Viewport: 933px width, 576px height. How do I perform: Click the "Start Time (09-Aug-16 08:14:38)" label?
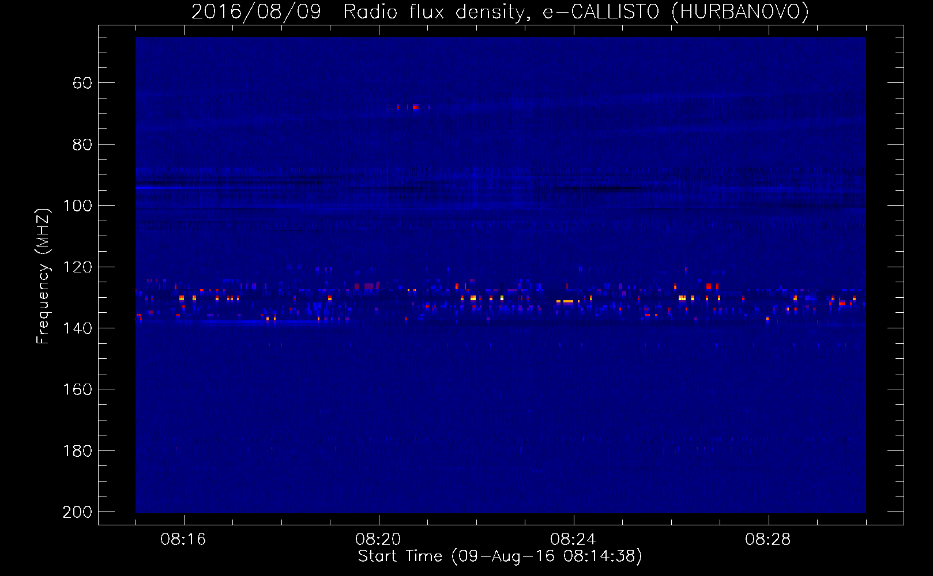500,556
